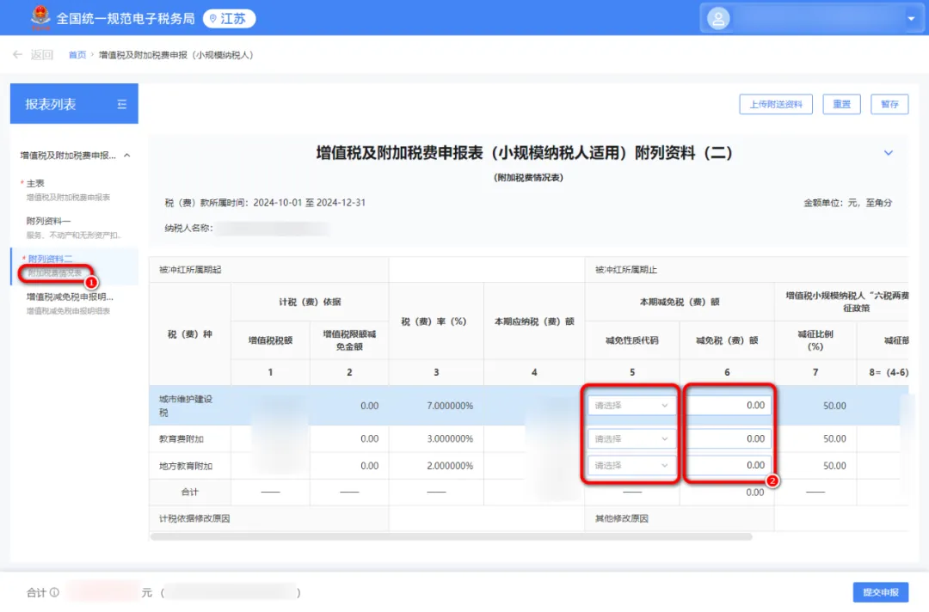Go to 首页 breadcrumb link
Viewport: 929px width, 612px height.
77,55
